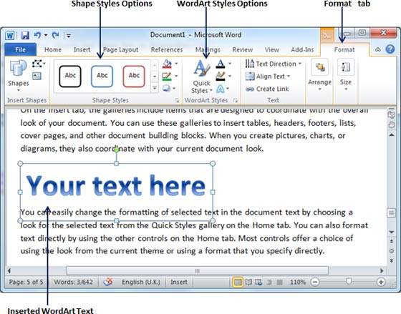Open the Undo history dropdown arrow

click(x=46, y=35)
